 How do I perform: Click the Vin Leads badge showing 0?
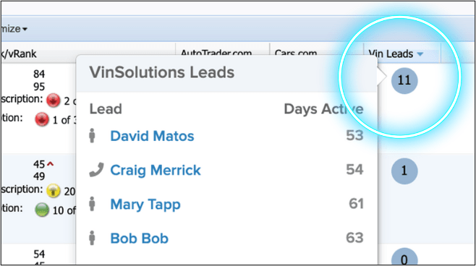click(404, 257)
